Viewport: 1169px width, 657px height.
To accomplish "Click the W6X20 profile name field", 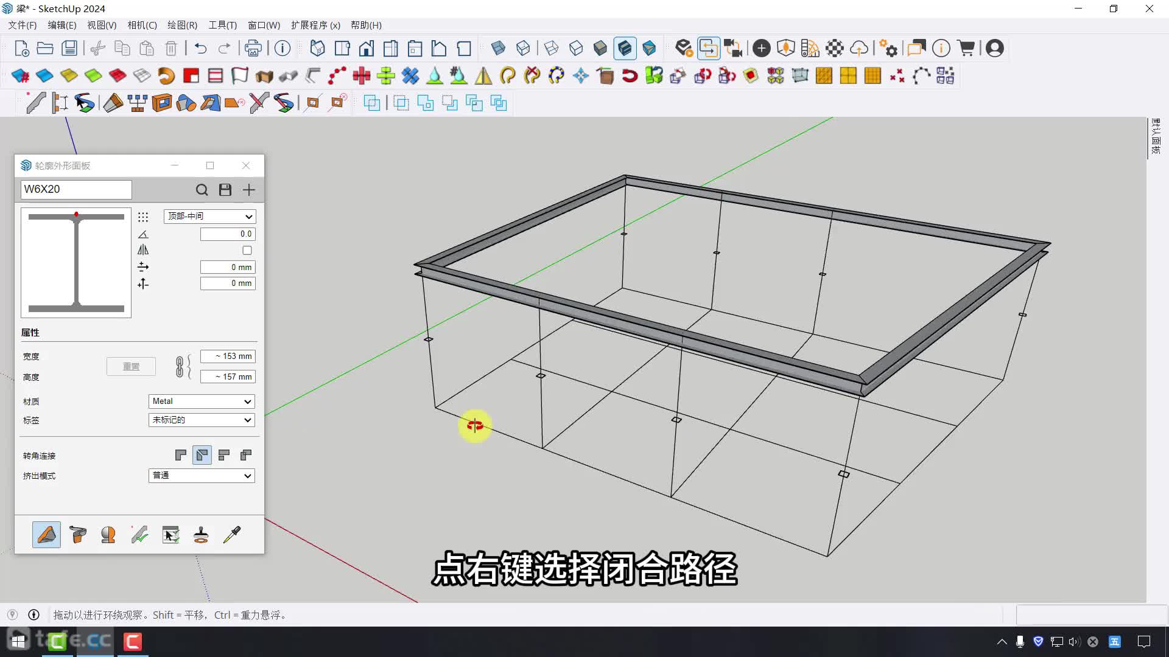I will (x=76, y=189).
